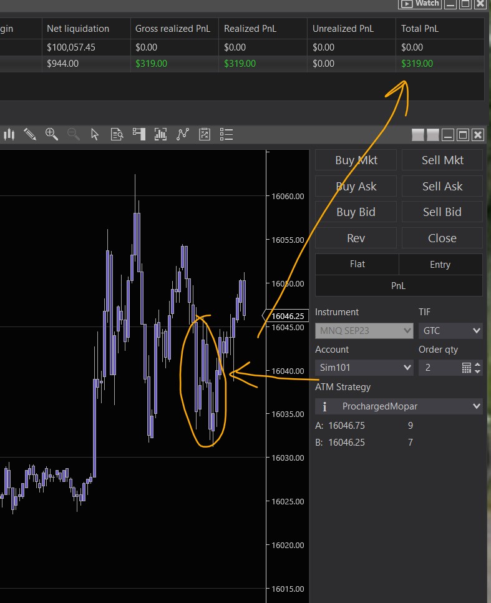Click the bid price 16046.25 in Chart Trader
The width and height of the screenshot is (491, 603).
346,443
